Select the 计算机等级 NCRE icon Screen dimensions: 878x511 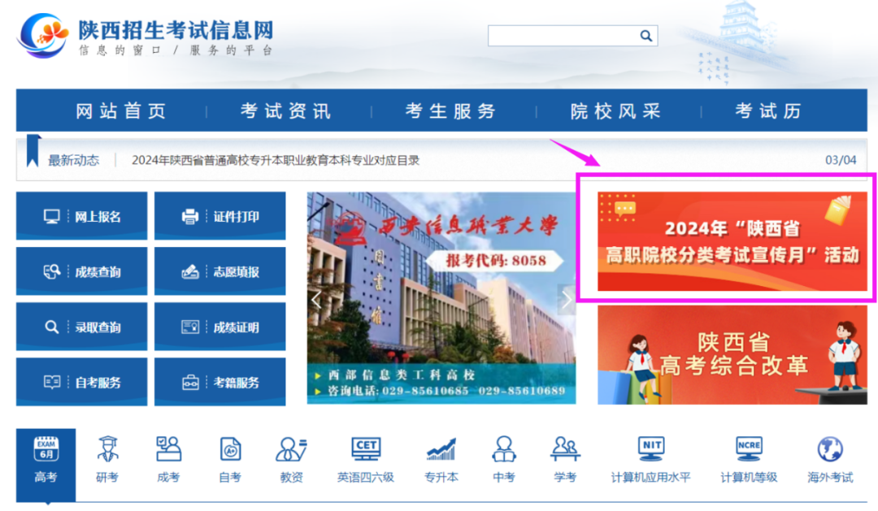[x=749, y=449]
